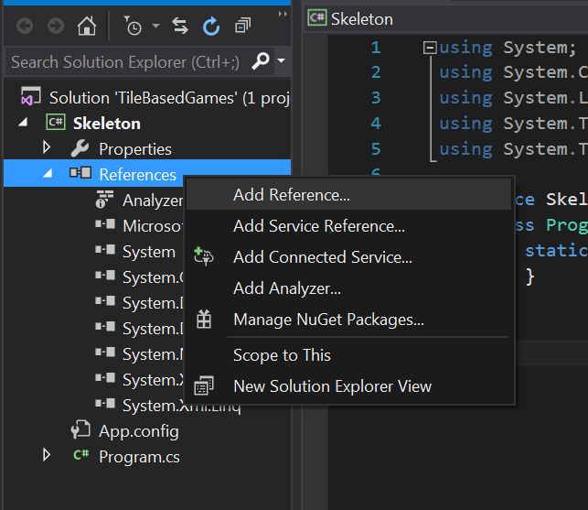Choose Add Connected Service... menu item
588x510 pixels.
pos(348,257)
